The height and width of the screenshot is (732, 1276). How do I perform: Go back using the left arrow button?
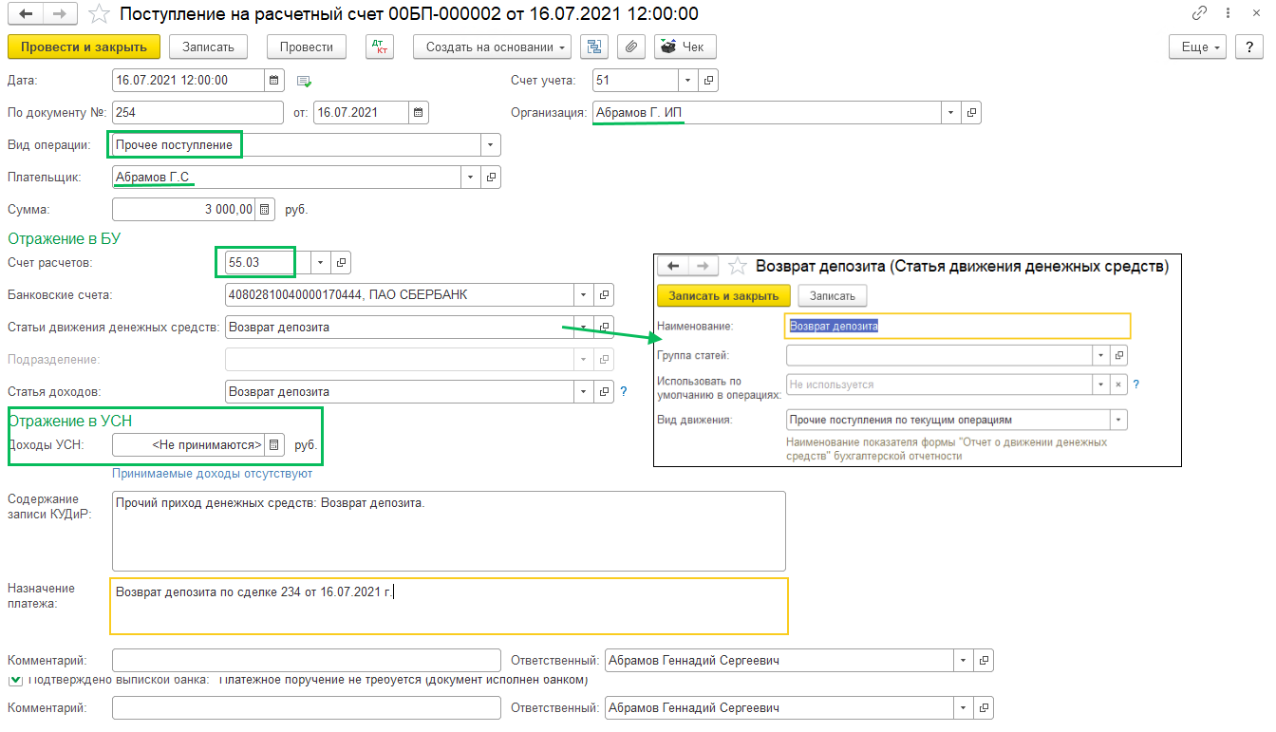pyautogui.click(x=26, y=14)
